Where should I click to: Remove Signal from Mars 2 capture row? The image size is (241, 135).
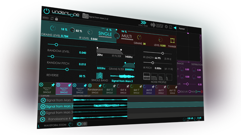pyautogui.click(x=43, y=106)
